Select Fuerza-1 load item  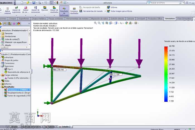click(19, 78)
